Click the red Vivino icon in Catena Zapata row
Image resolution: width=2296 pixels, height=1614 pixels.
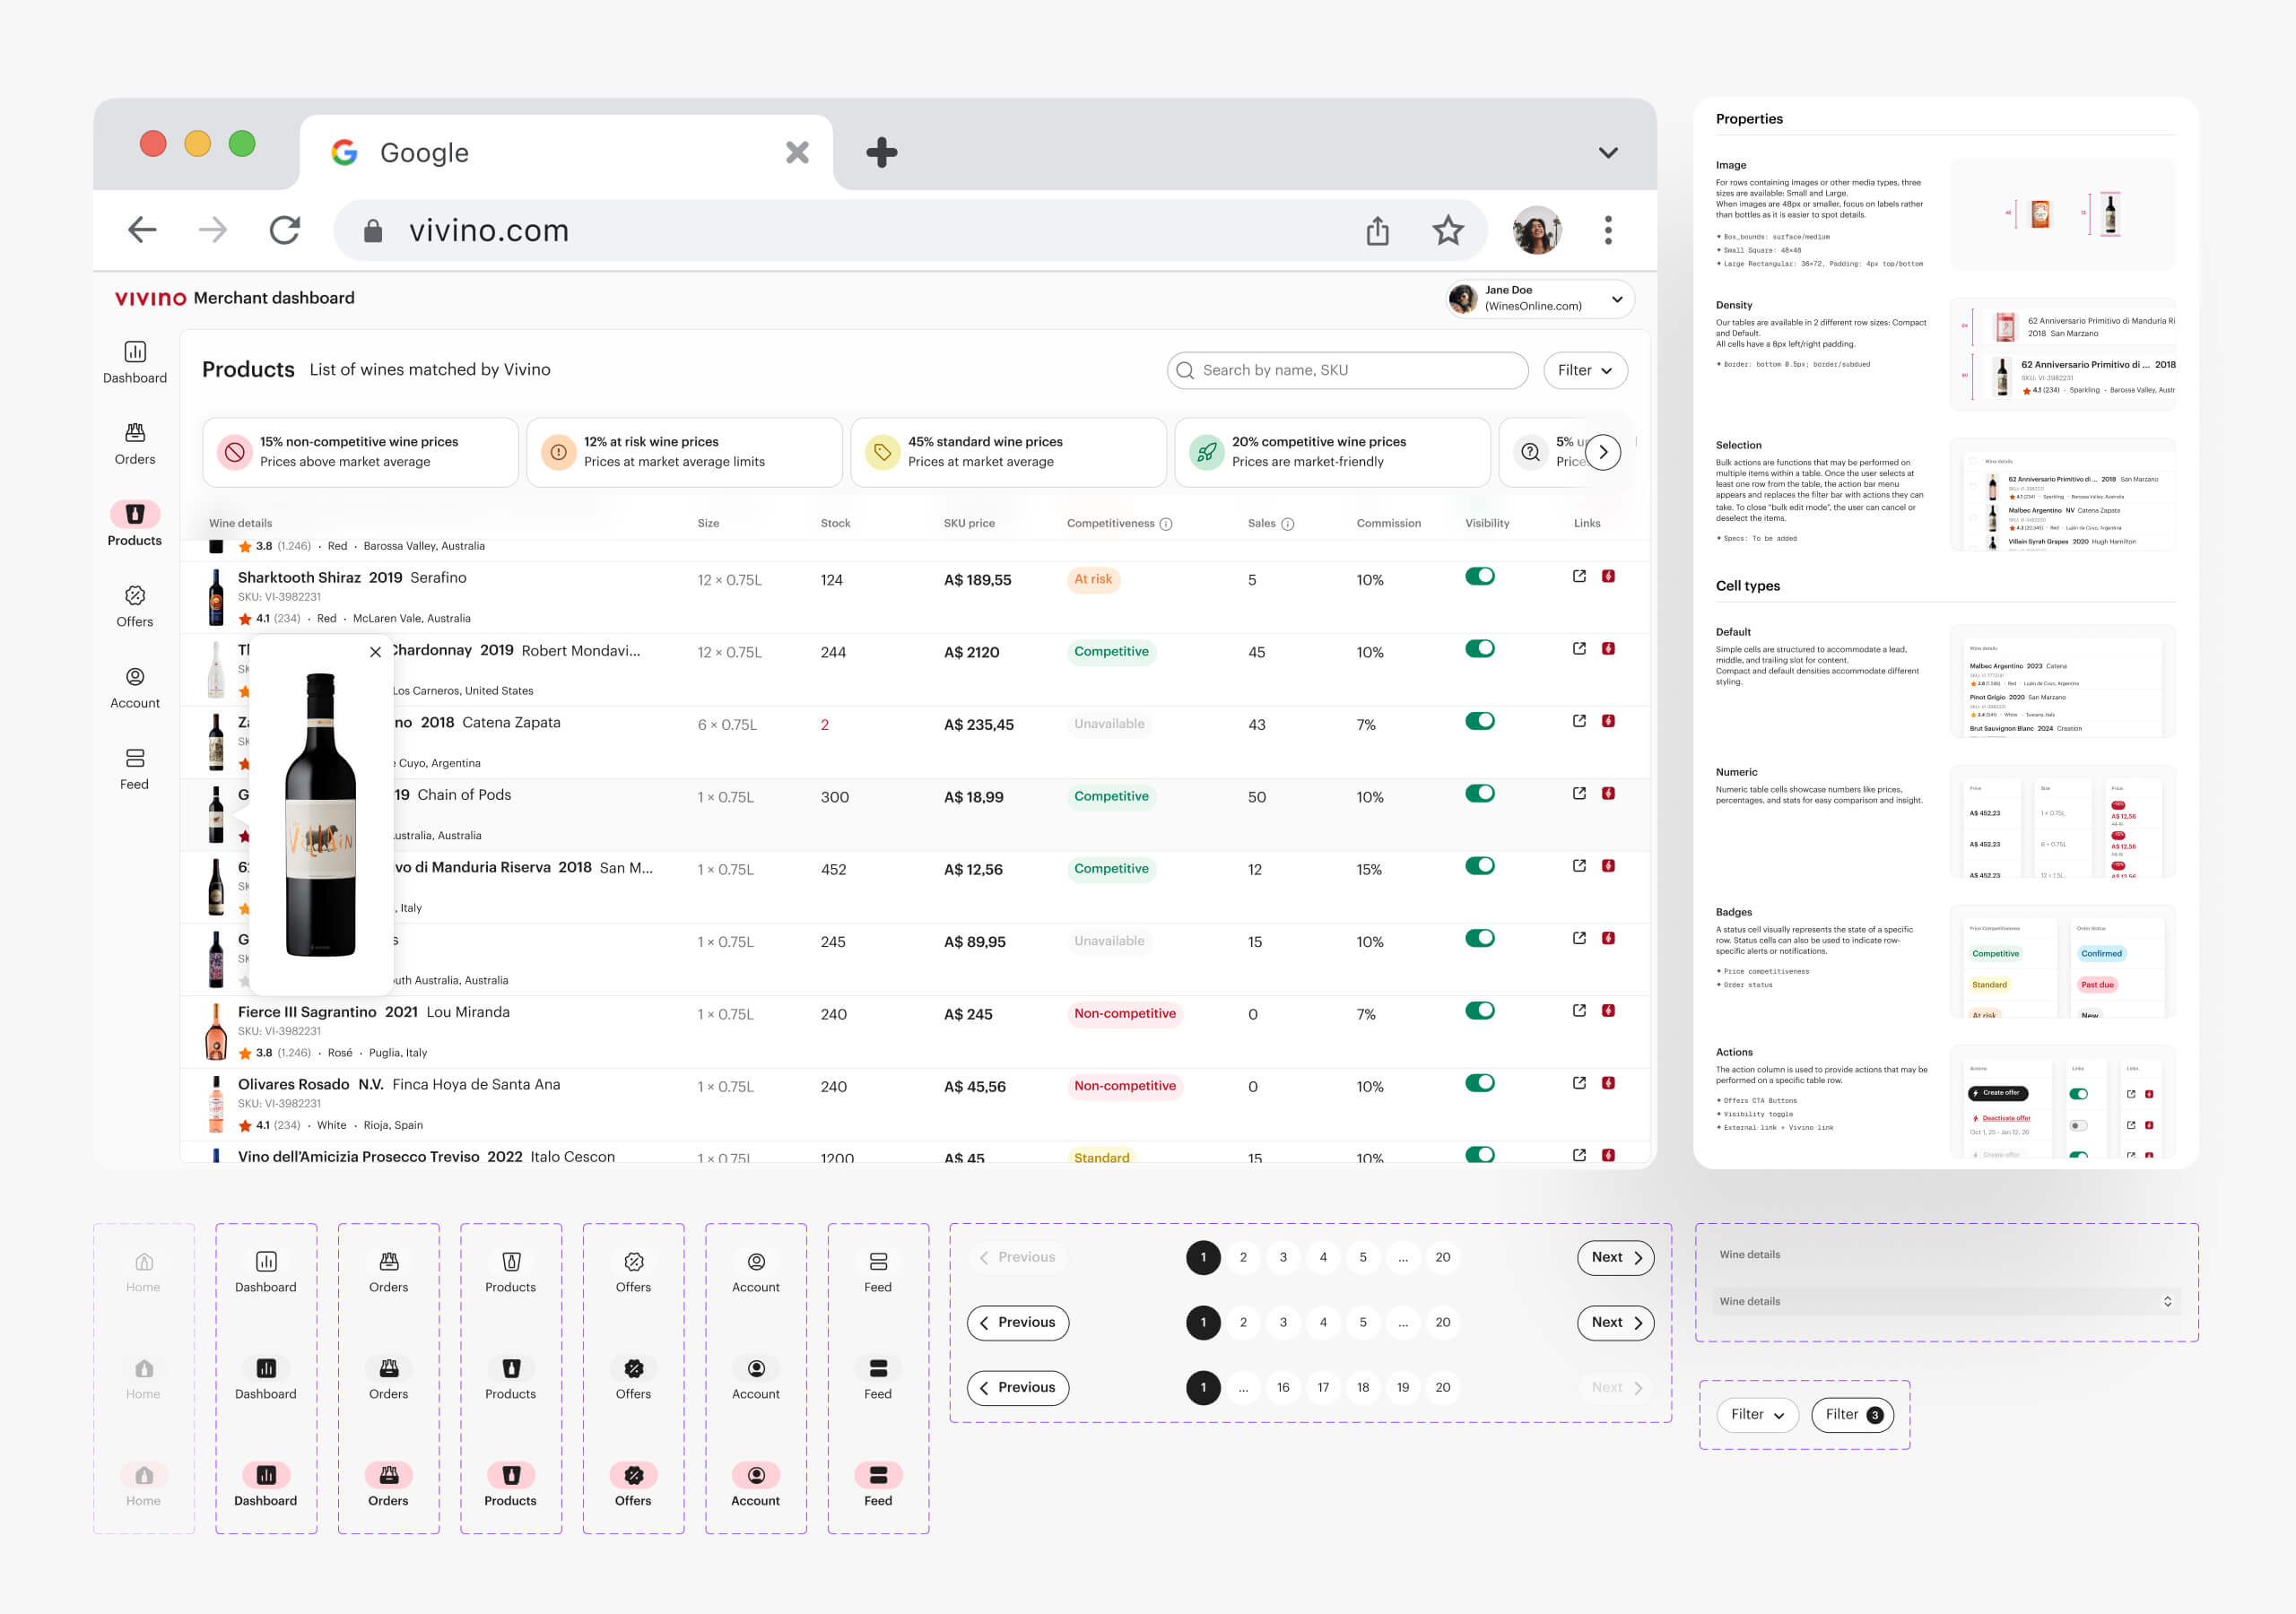(x=1608, y=721)
